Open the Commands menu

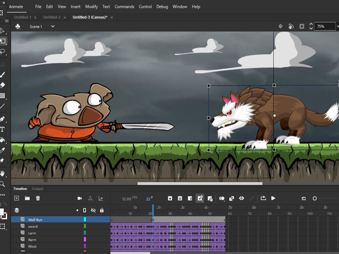pos(124,7)
